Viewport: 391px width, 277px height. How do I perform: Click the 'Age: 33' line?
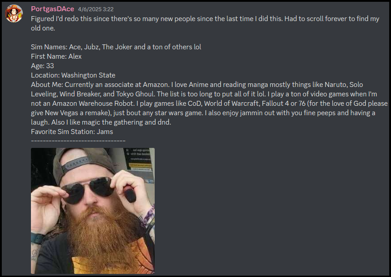coord(43,66)
